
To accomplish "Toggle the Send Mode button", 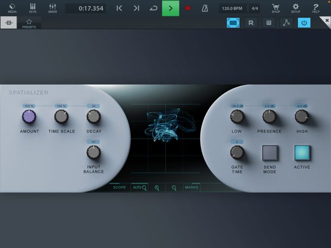I will 270,153.
